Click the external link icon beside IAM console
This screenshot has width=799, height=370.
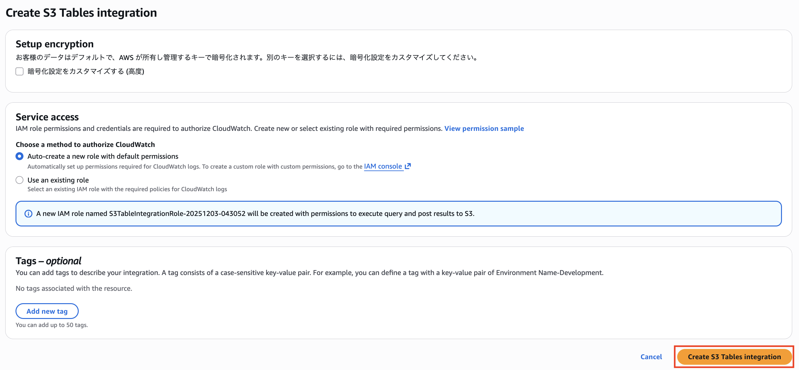pos(408,166)
